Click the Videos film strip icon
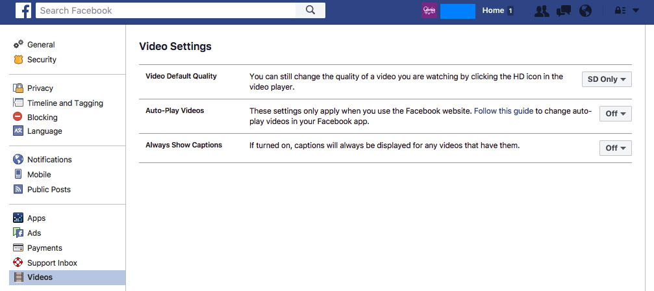This screenshot has height=291, width=654. pos(19,277)
